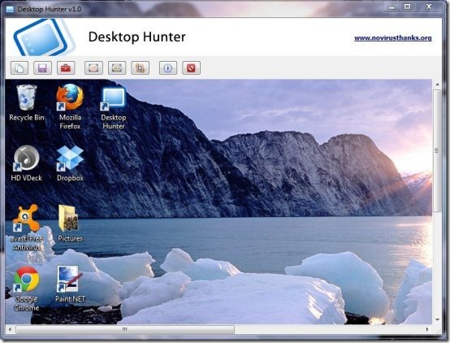The image size is (450, 343).
Task: Minimize the Desktop Hunter window
Action: [x=392, y=7]
